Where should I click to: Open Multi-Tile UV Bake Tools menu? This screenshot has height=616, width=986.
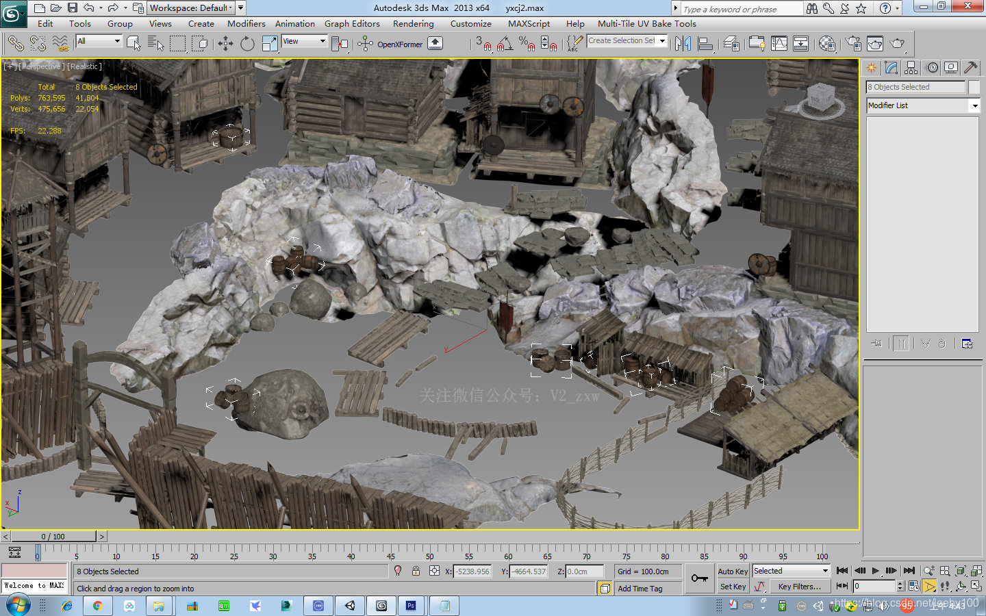pos(647,23)
